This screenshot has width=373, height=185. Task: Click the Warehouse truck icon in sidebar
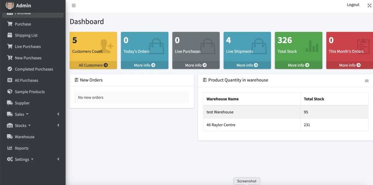pyautogui.click(x=10, y=137)
